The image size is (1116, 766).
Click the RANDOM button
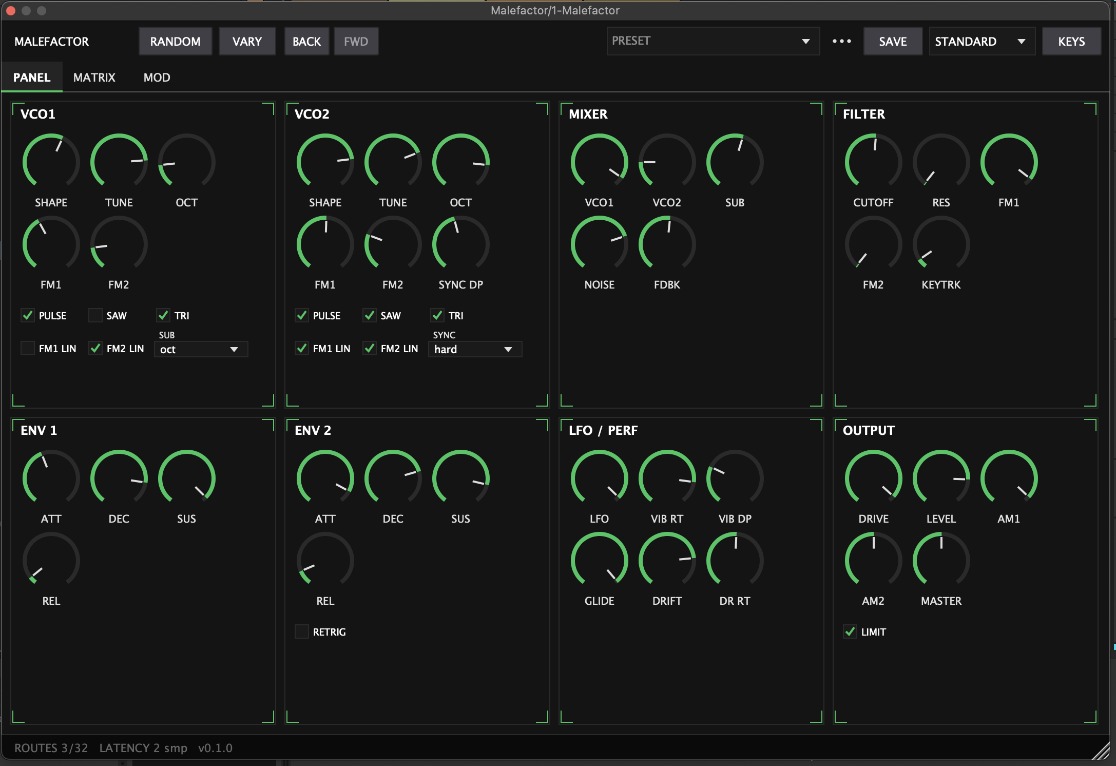(x=176, y=41)
